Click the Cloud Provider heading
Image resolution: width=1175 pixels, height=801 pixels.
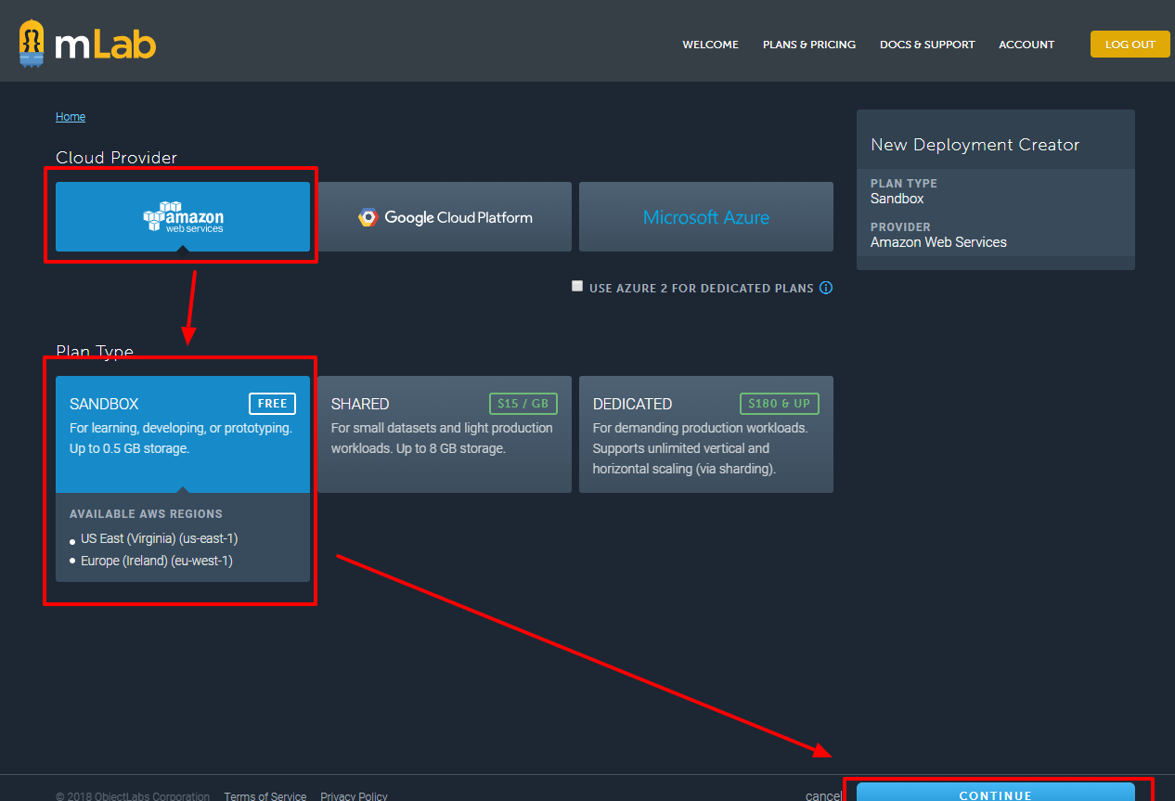tap(116, 158)
